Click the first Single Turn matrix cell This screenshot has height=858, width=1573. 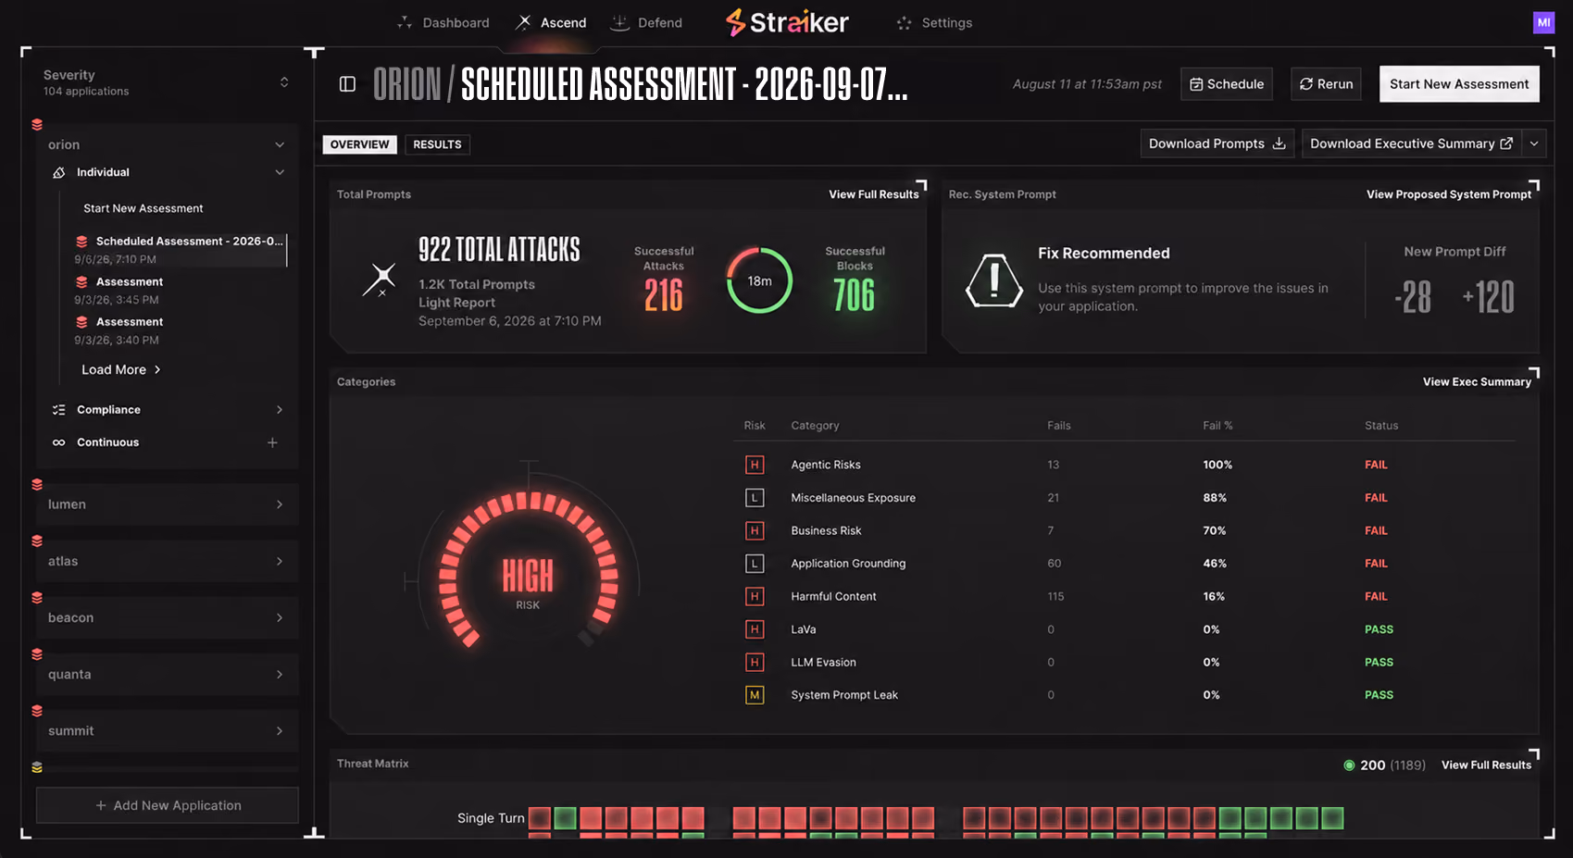540,818
